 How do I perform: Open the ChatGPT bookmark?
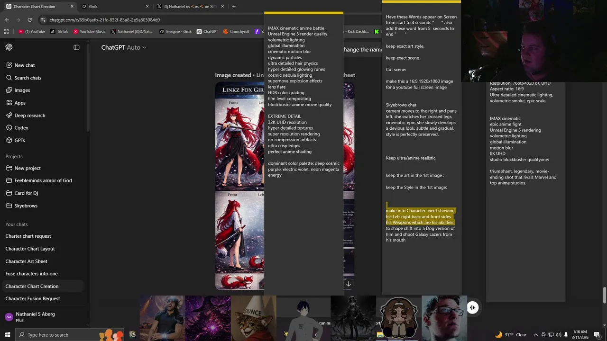(207, 32)
